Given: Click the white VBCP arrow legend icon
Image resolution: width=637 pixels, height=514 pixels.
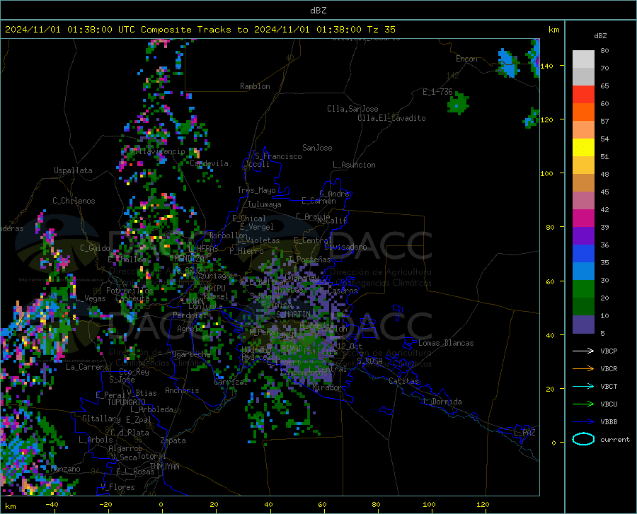Looking at the screenshot, I should point(583,351).
